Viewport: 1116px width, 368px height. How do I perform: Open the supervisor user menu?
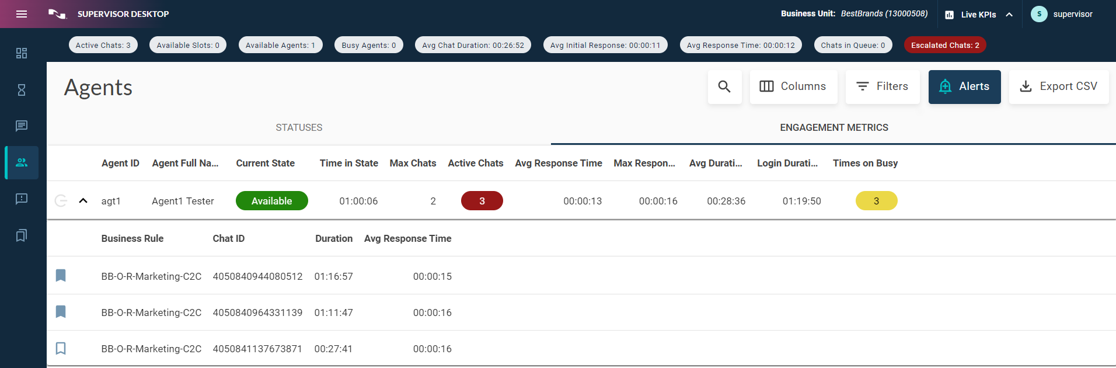point(1062,14)
